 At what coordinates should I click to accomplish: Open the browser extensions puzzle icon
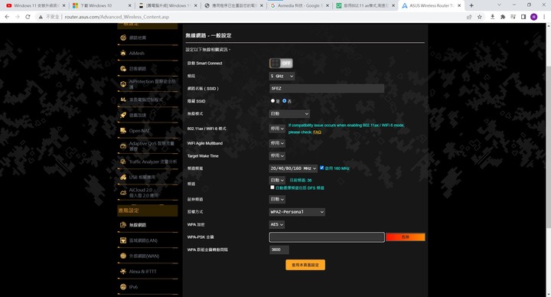tap(503, 17)
